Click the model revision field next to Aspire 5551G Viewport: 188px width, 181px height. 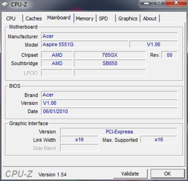(154, 44)
